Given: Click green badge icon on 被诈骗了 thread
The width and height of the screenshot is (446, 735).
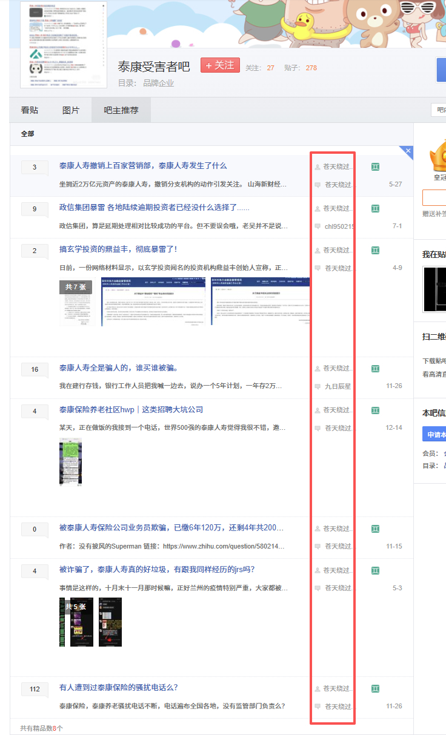Looking at the screenshot, I should (376, 571).
